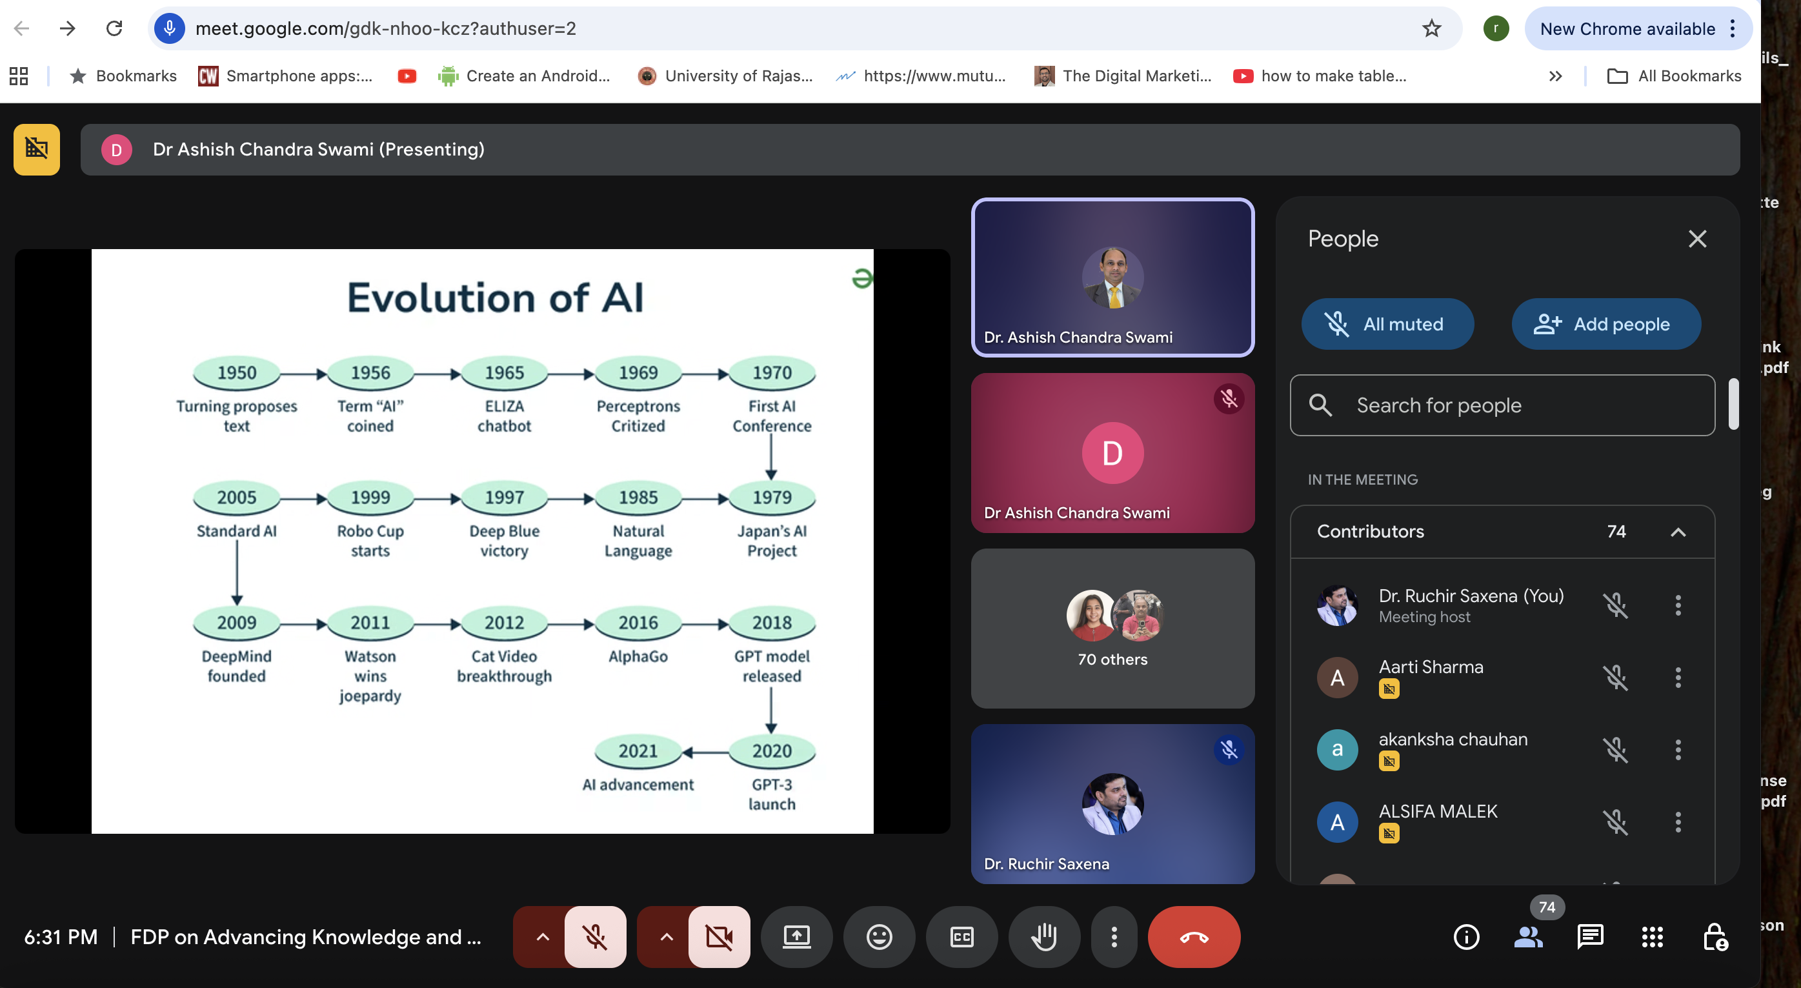The image size is (1801, 988).
Task: Open the activities grid icon
Action: (x=1652, y=937)
